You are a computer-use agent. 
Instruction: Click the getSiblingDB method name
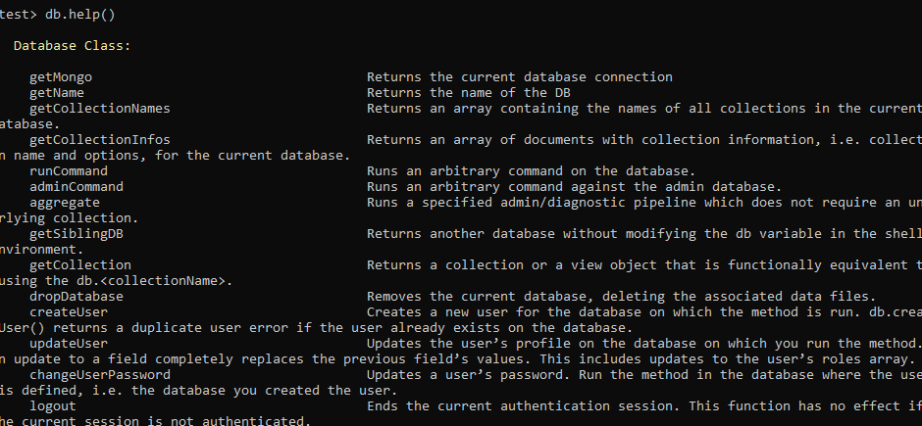click(77, 233)
